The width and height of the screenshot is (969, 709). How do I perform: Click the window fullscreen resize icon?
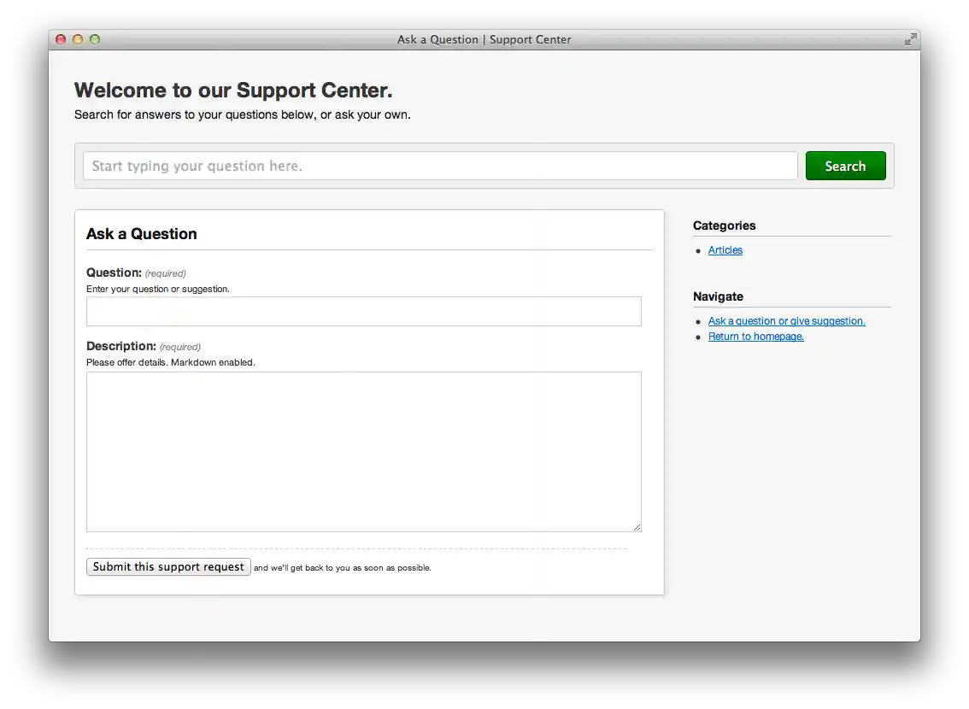click(909, 38)
